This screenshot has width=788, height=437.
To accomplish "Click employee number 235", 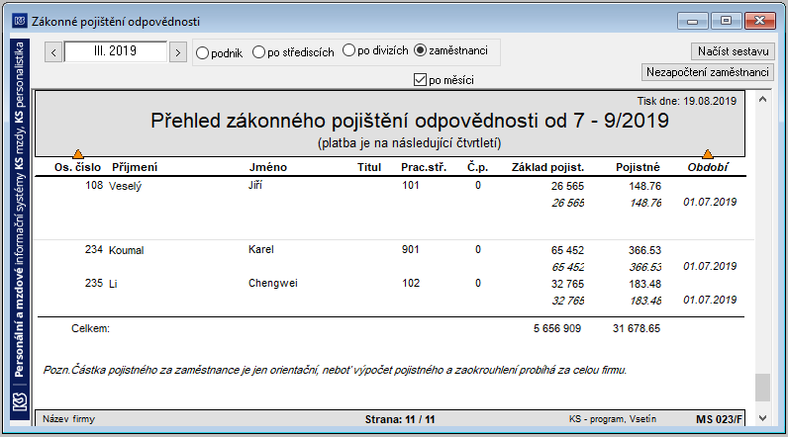I will [94, 283].
